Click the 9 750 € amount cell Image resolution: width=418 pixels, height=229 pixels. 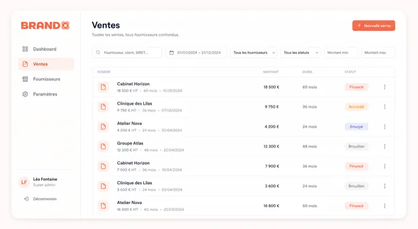click(272, 107)
